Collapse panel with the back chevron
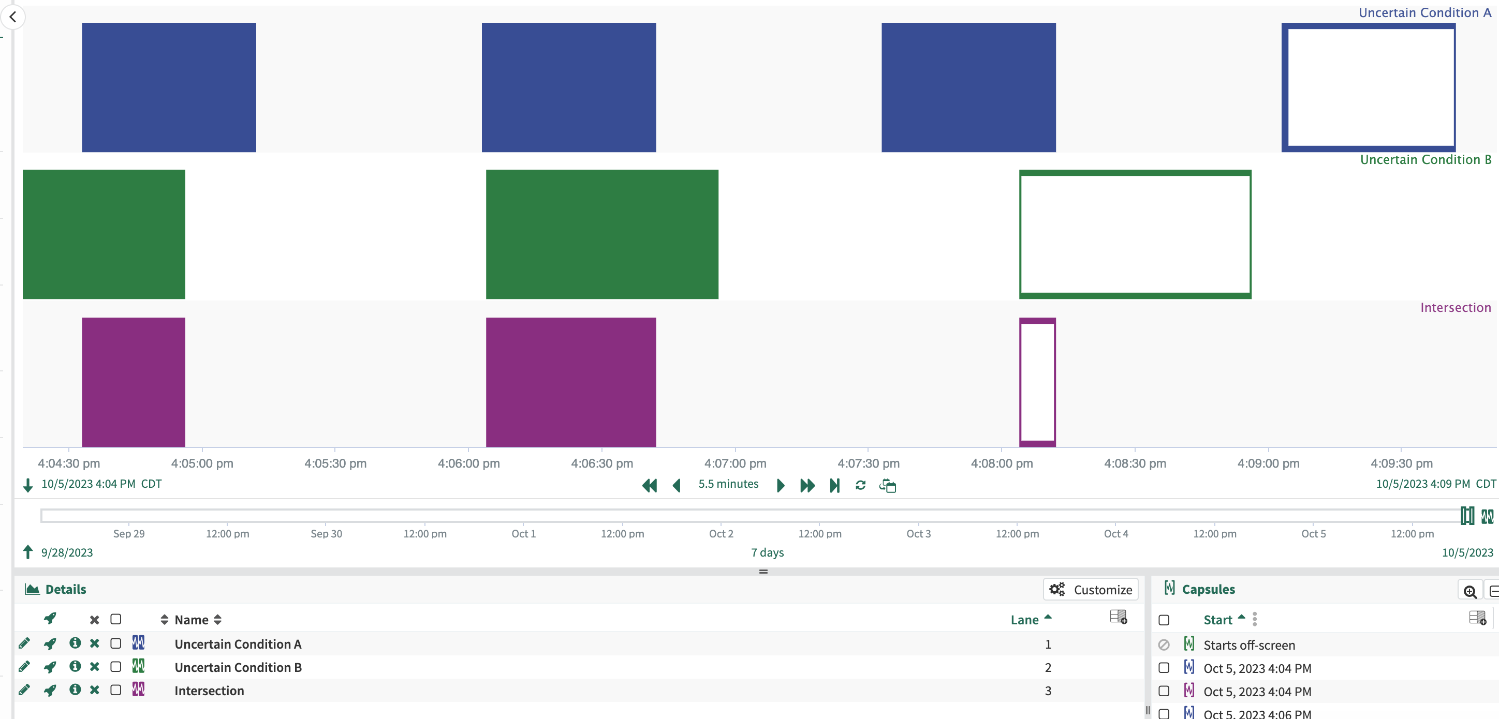 pos(13,17)
